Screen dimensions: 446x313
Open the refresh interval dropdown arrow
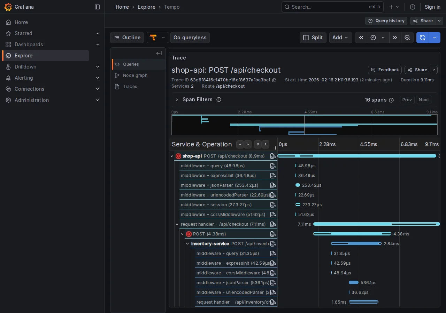click(434, 38)
